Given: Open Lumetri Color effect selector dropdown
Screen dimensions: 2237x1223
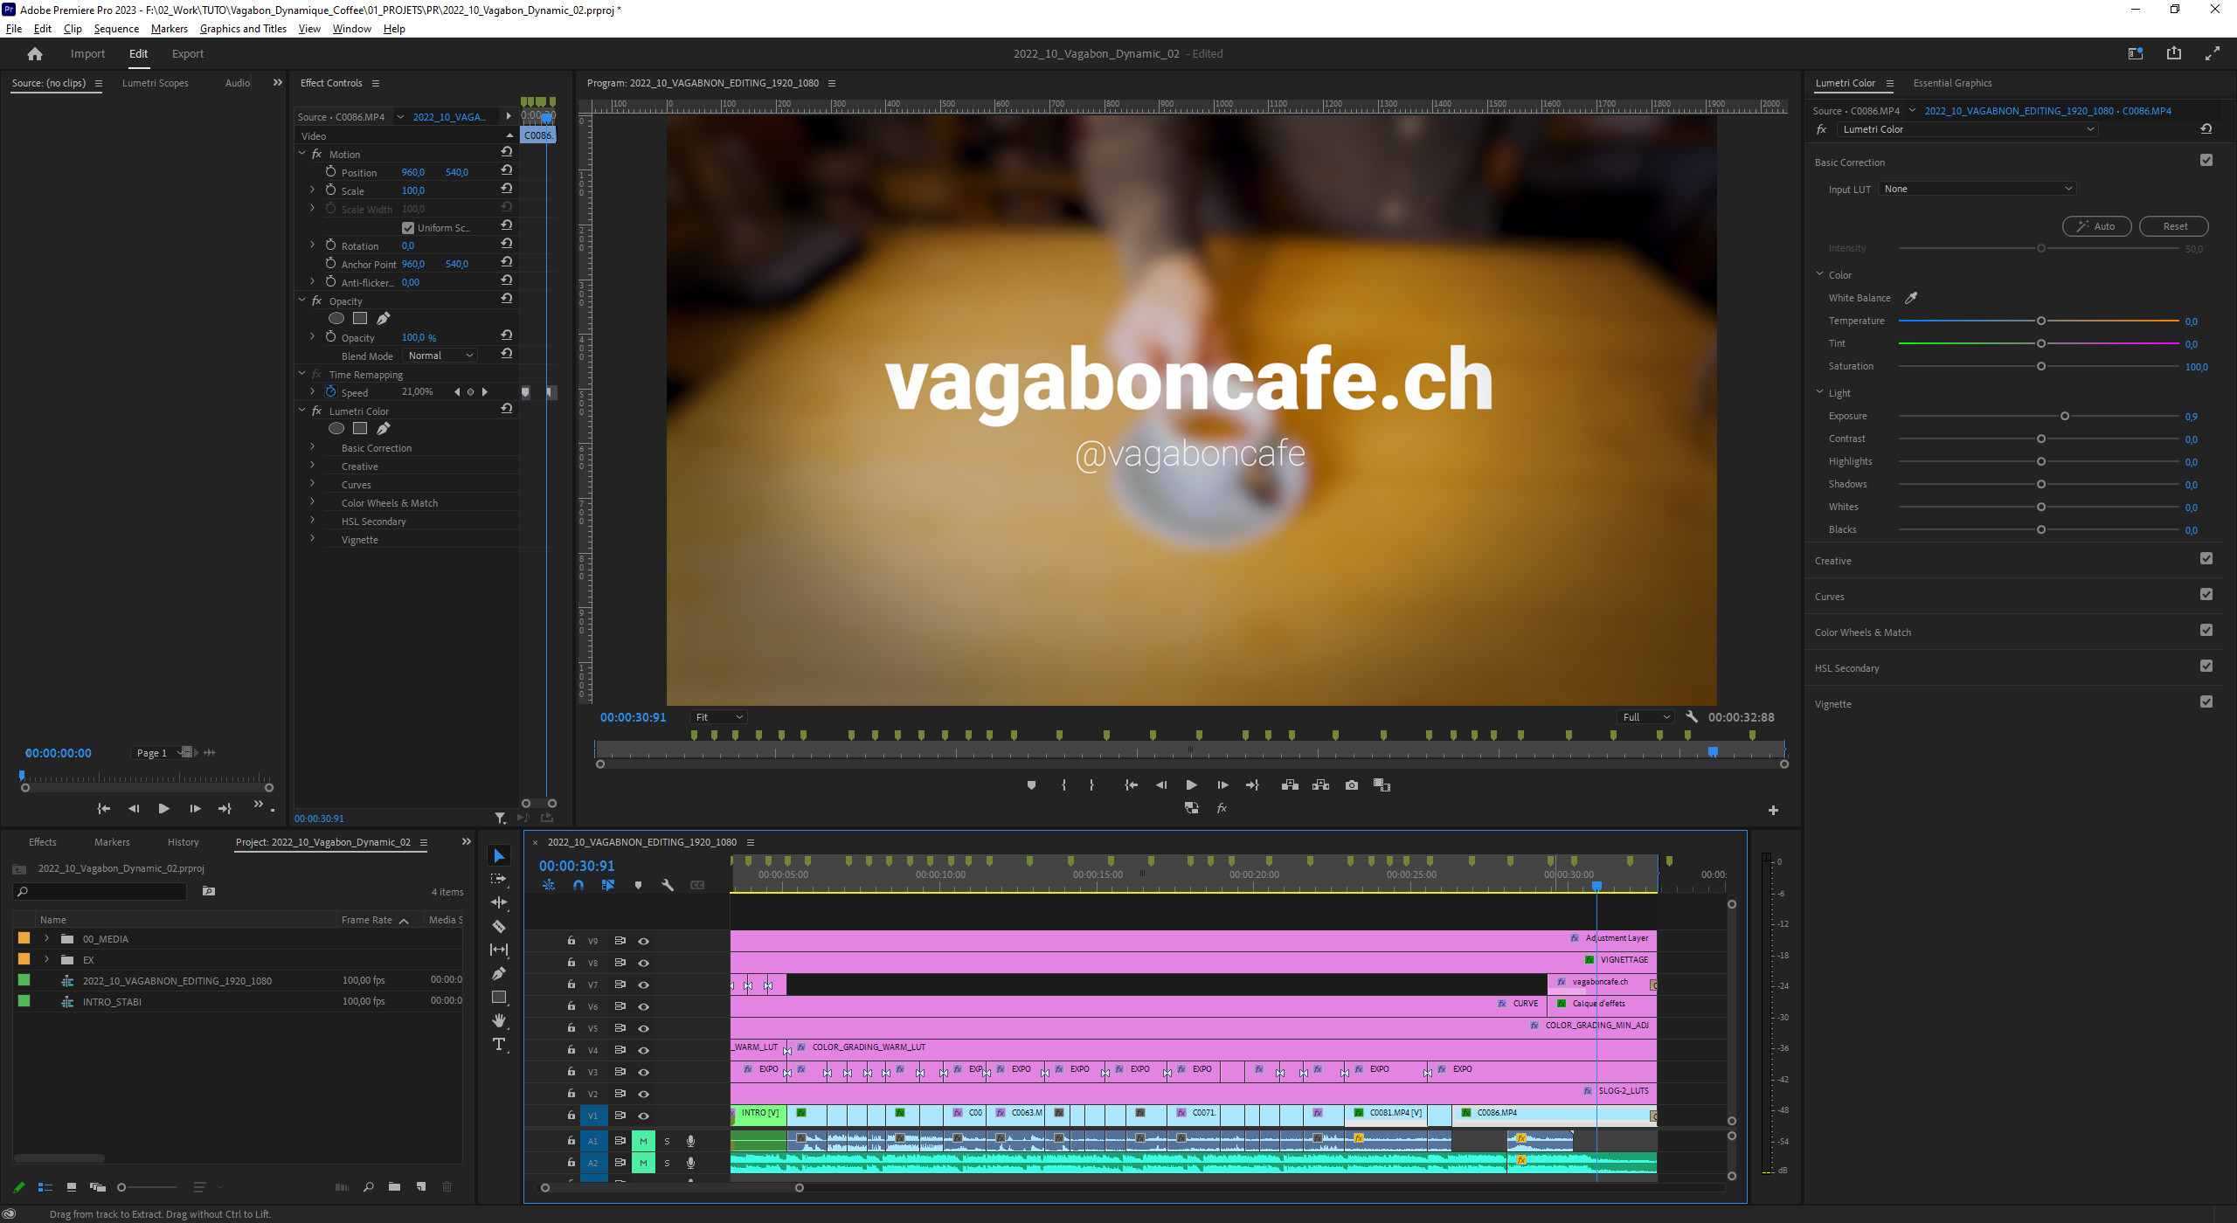Looking at the screenshot, I should (x=1969, y=129).
